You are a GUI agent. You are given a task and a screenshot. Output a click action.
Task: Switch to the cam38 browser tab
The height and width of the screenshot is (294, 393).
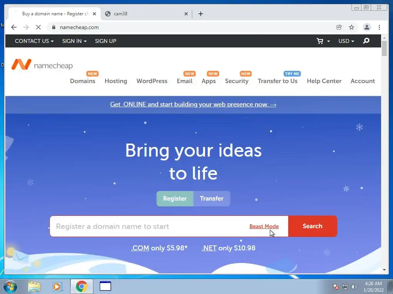tap(146, 14)
